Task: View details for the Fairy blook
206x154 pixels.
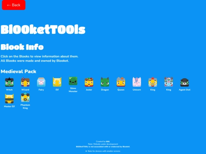Action: pyautogui.click(x=41, y=82)
